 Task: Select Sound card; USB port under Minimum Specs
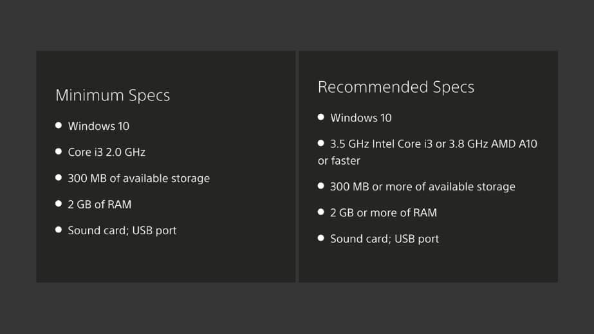(x=122, y=230)
